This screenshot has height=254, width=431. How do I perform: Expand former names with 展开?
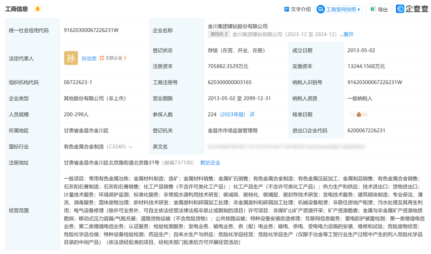pyautogui.click(x=348, y=34)
